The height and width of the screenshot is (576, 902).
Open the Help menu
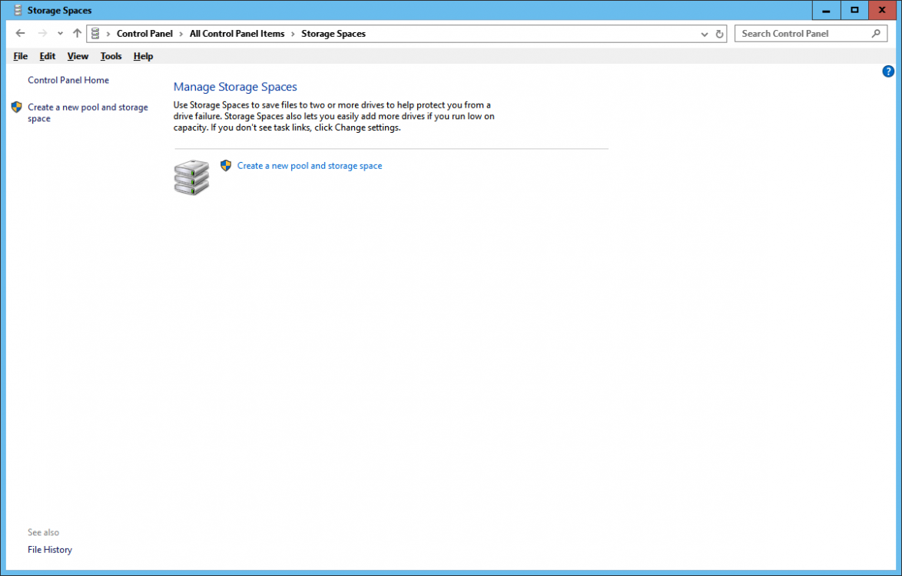pos(143,56)
